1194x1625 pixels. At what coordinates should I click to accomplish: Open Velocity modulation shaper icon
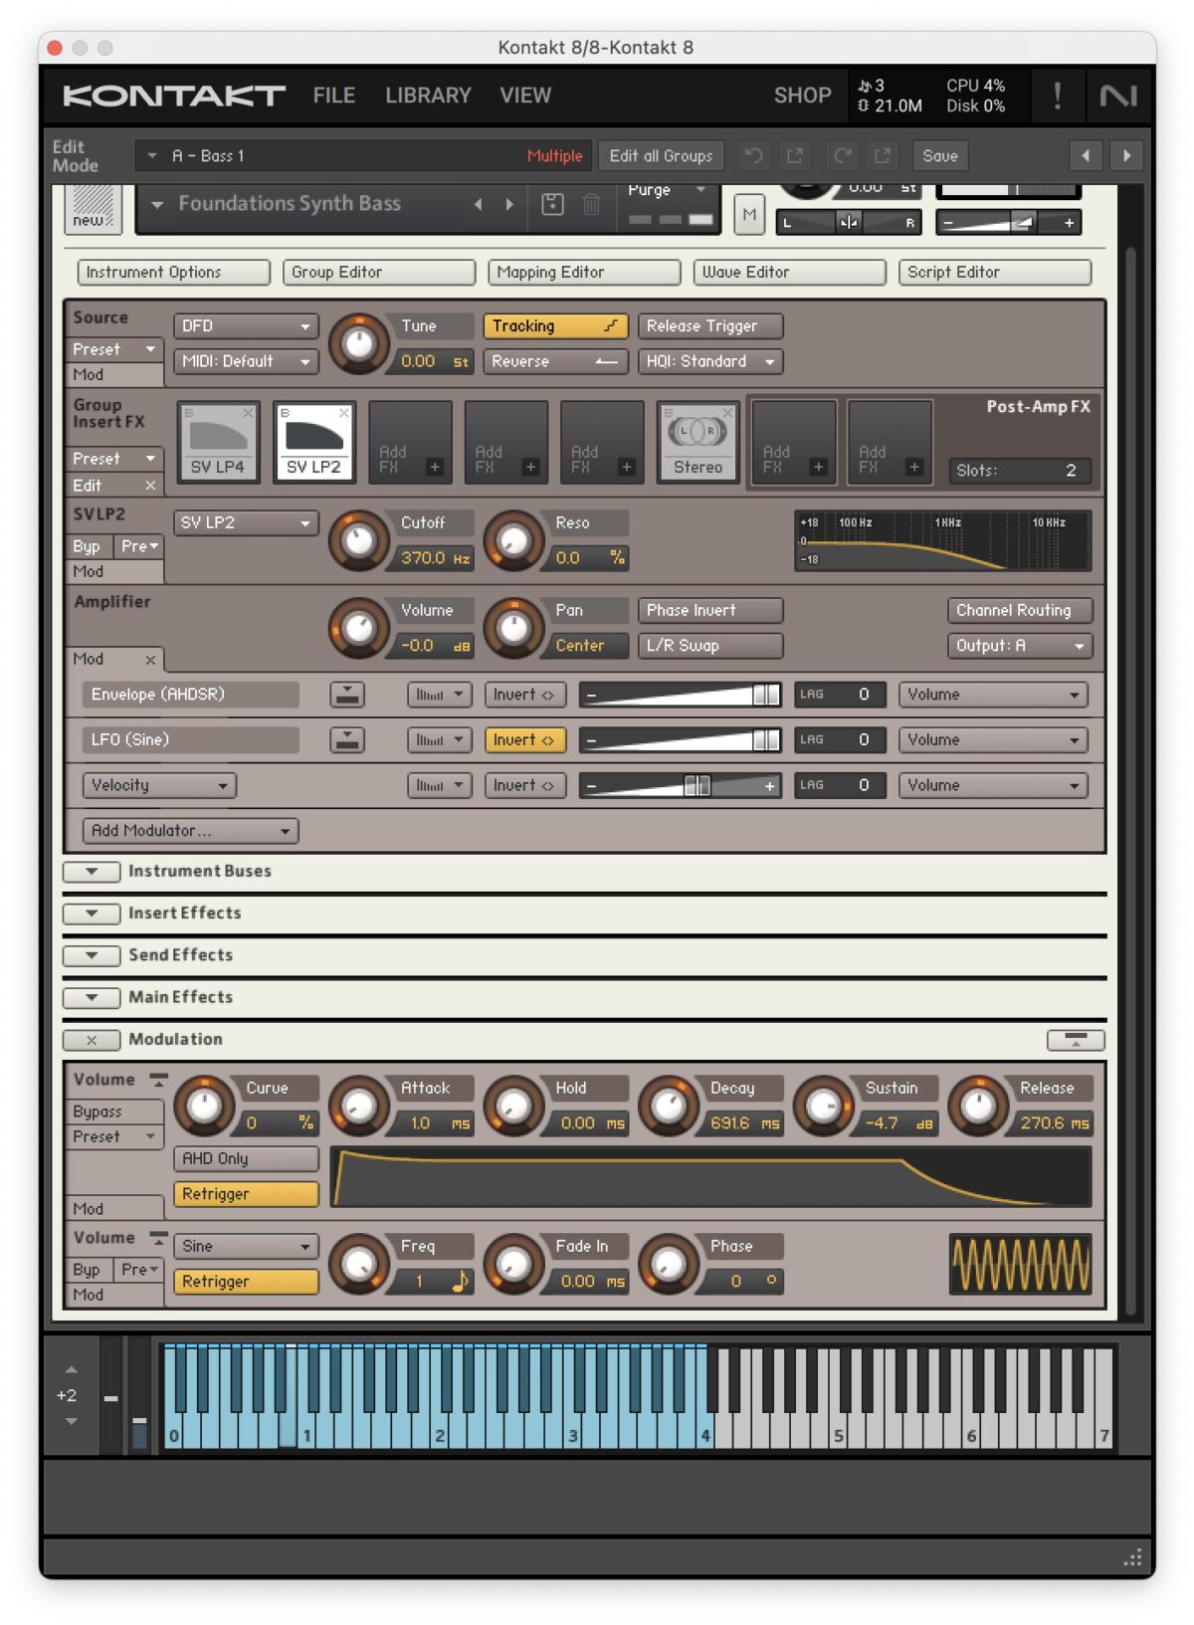(439, 785)
